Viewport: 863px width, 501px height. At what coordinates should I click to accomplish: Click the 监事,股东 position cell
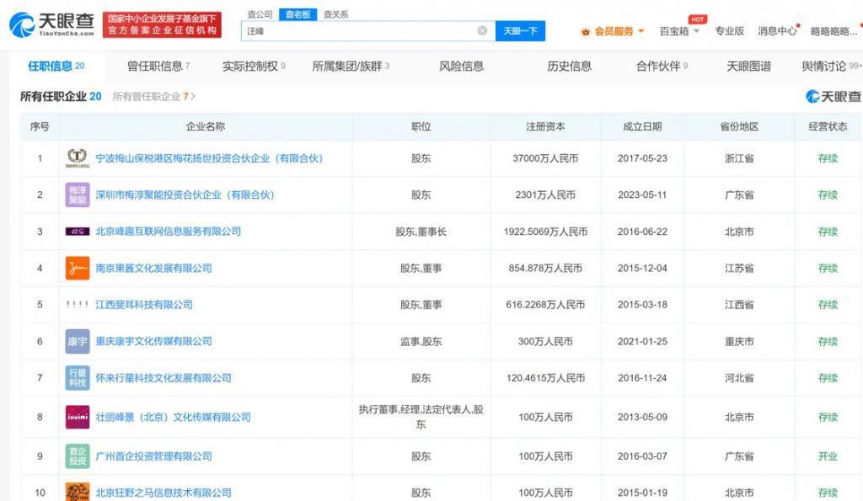[421, 342]
